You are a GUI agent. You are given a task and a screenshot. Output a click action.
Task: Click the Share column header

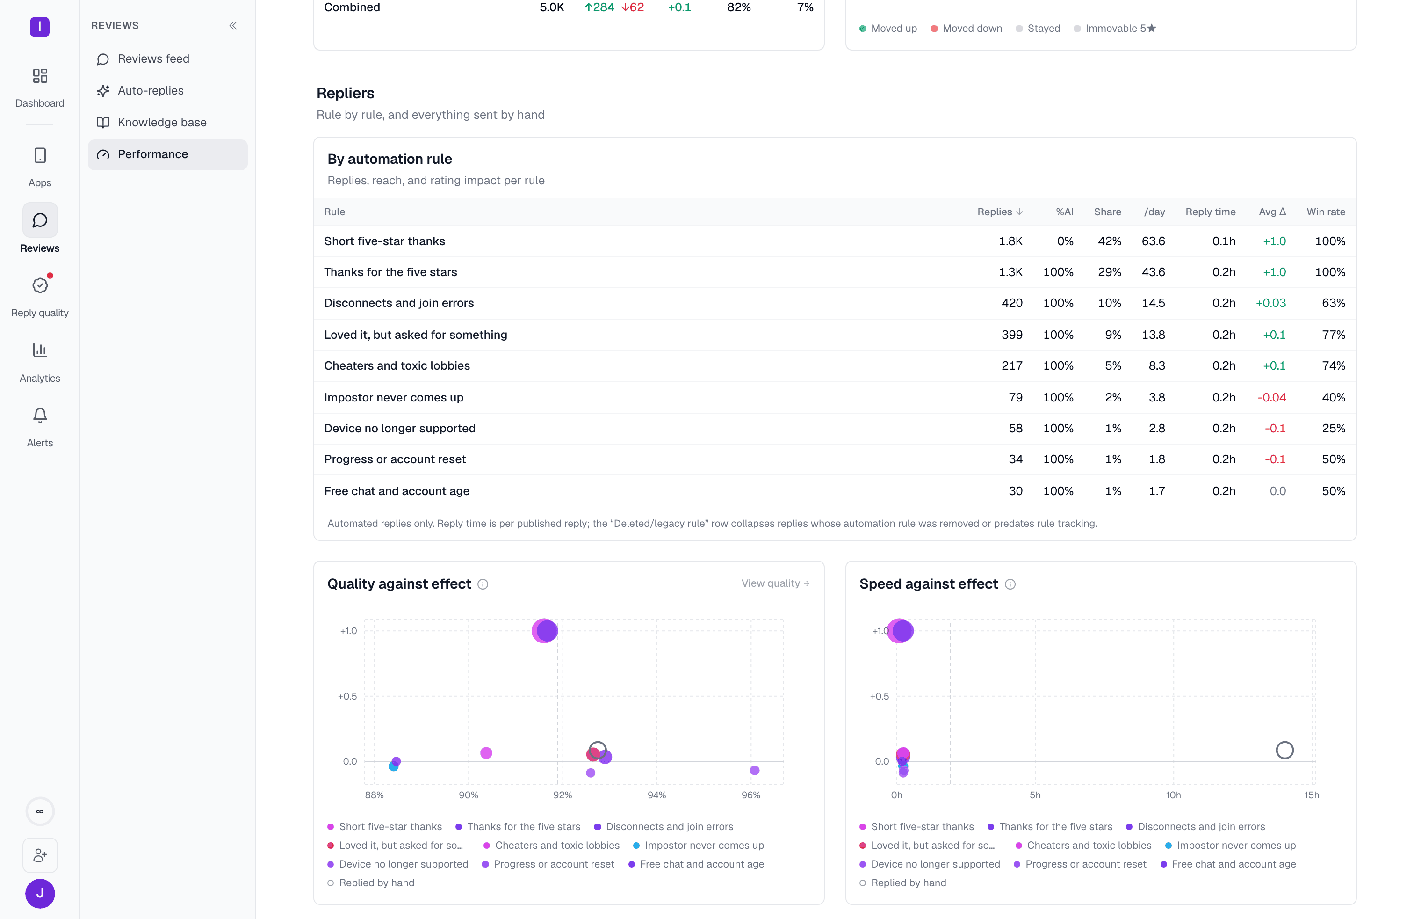click(x=1107, y=212)
